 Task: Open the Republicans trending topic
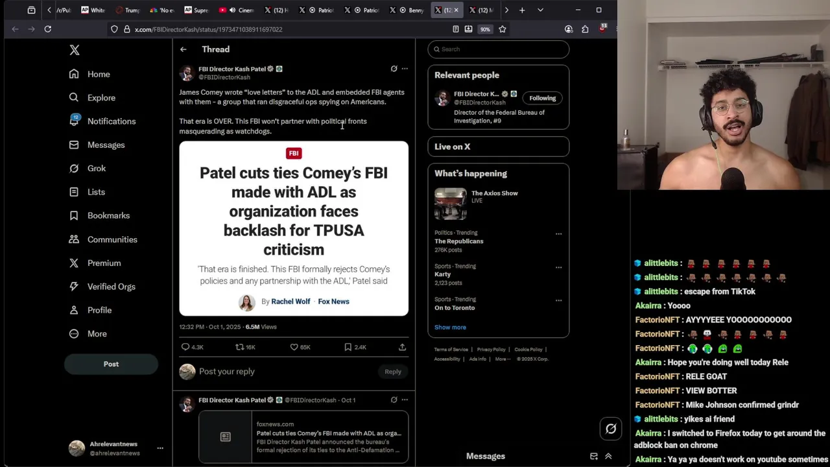click(459, 241)
